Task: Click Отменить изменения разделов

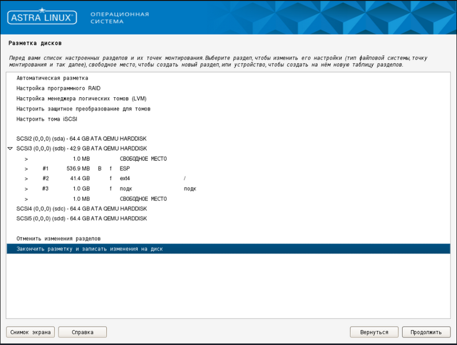Action: 59,238
